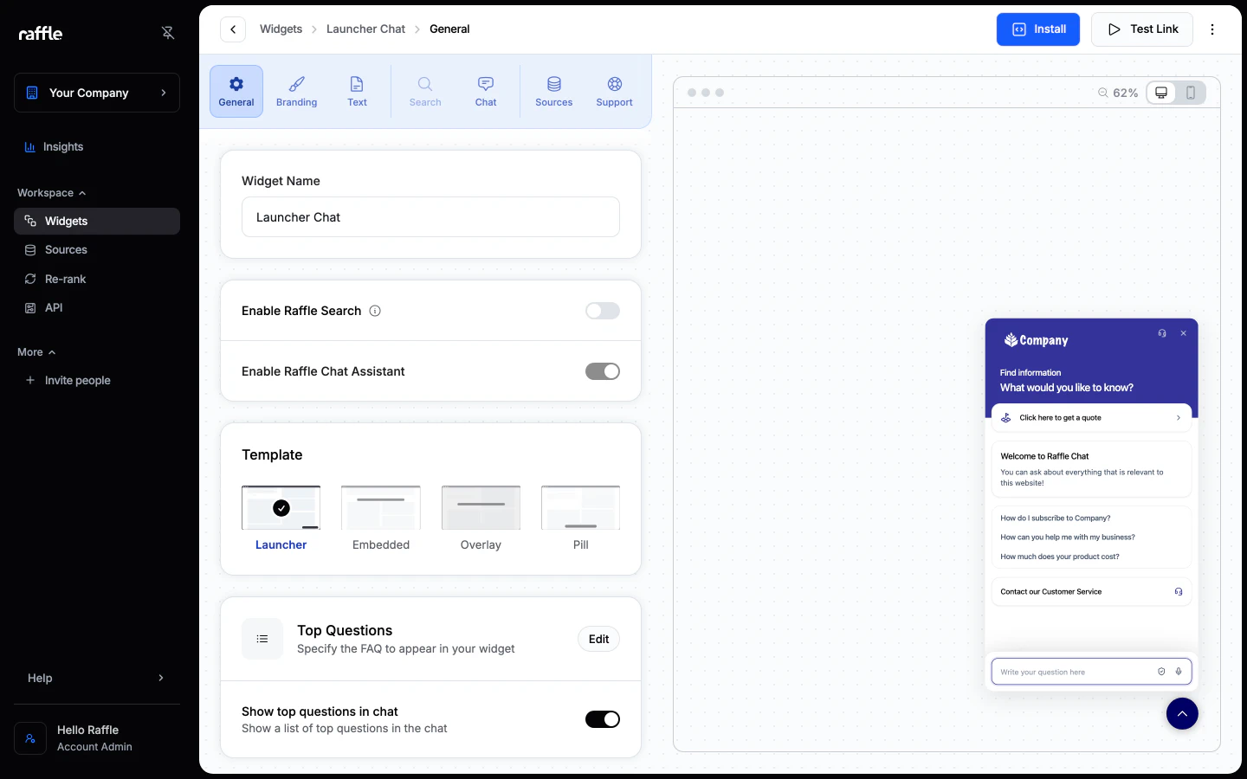Toggle Enable Raffle Chat Assistant switch

point(603,371)
